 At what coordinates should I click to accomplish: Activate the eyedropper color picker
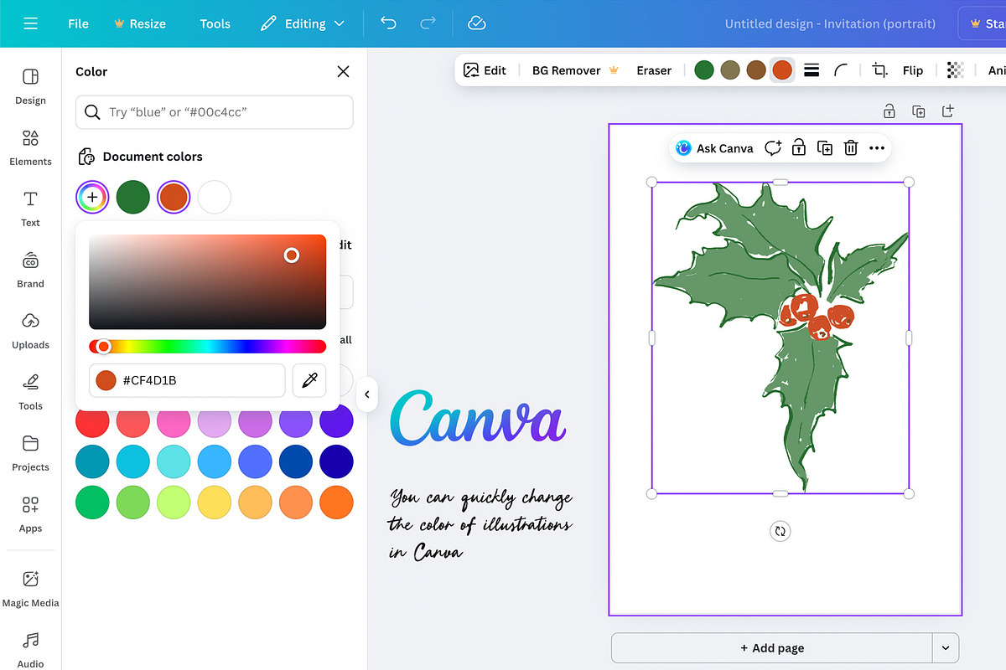[x=309, y=380]
